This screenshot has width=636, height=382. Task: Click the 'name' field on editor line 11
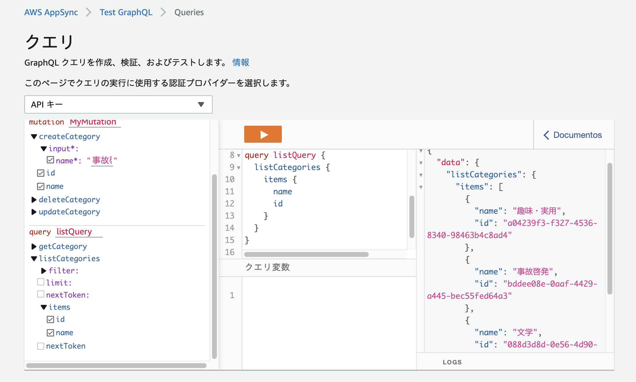[x=282, y=192]
